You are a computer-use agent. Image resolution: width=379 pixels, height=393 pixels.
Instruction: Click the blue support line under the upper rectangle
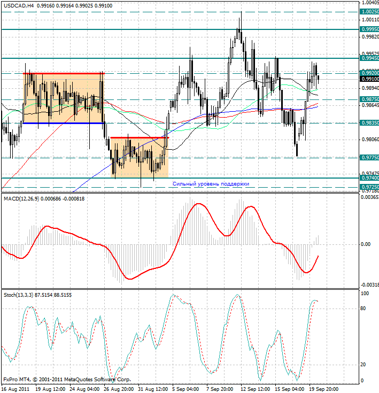63,123
